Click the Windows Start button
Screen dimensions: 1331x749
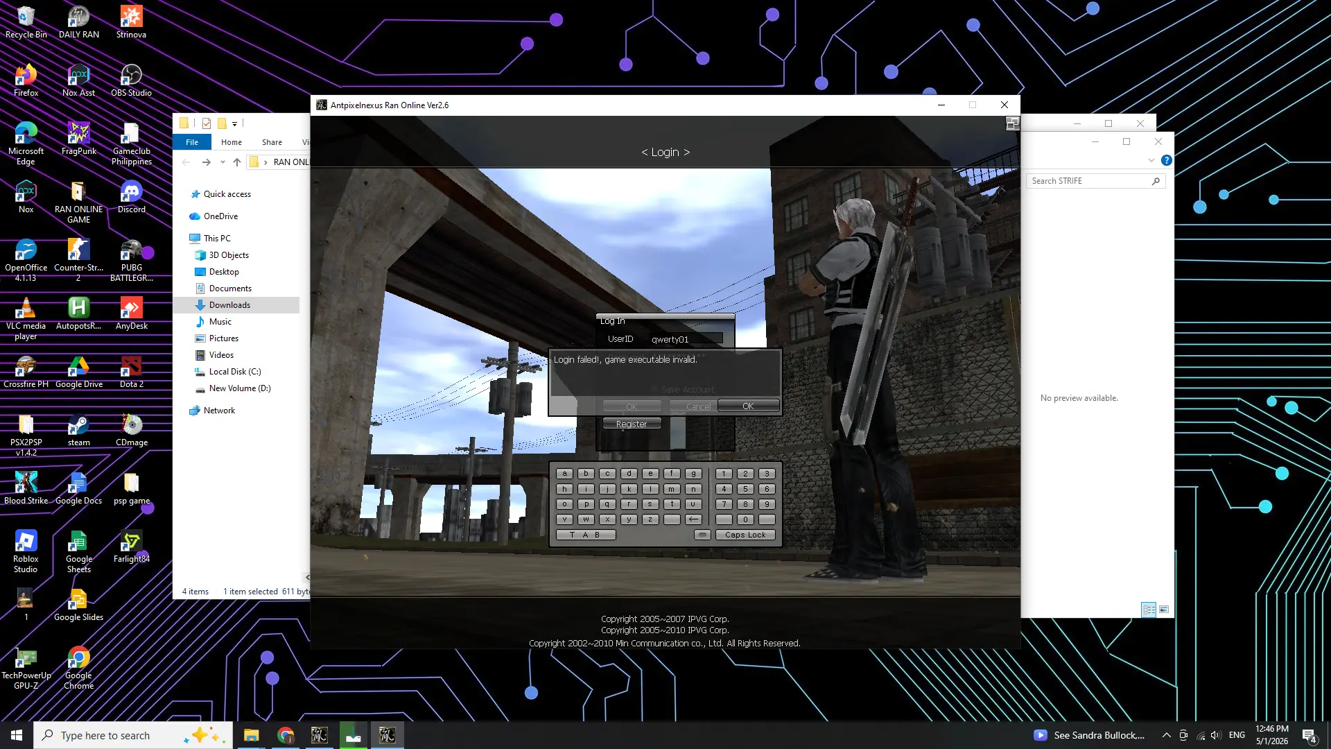pyautogui.click(x=17, y=735)
